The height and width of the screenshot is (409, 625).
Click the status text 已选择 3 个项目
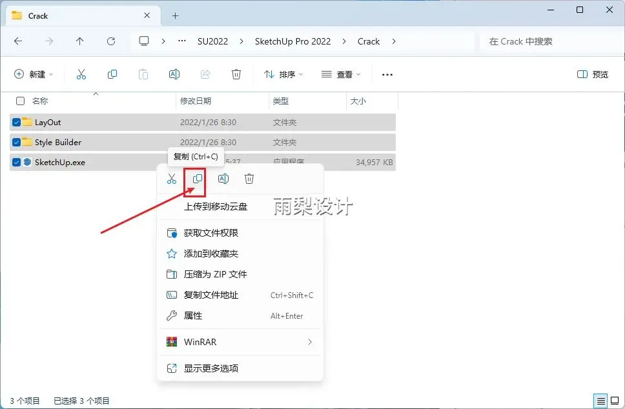pyautogui.click(x=82, y=401)
